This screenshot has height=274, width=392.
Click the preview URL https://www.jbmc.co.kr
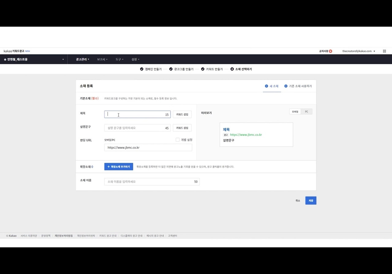[x=246, y=135]
